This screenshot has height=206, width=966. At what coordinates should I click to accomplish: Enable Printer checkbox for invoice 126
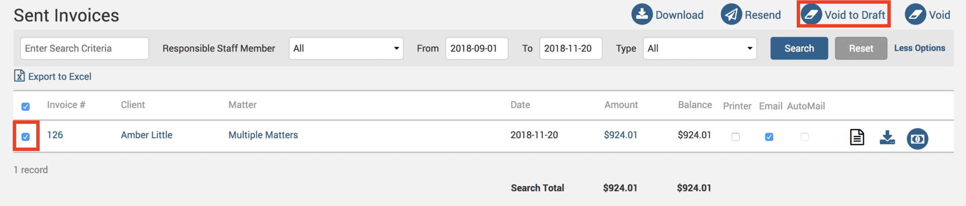(x=735, y=137)
